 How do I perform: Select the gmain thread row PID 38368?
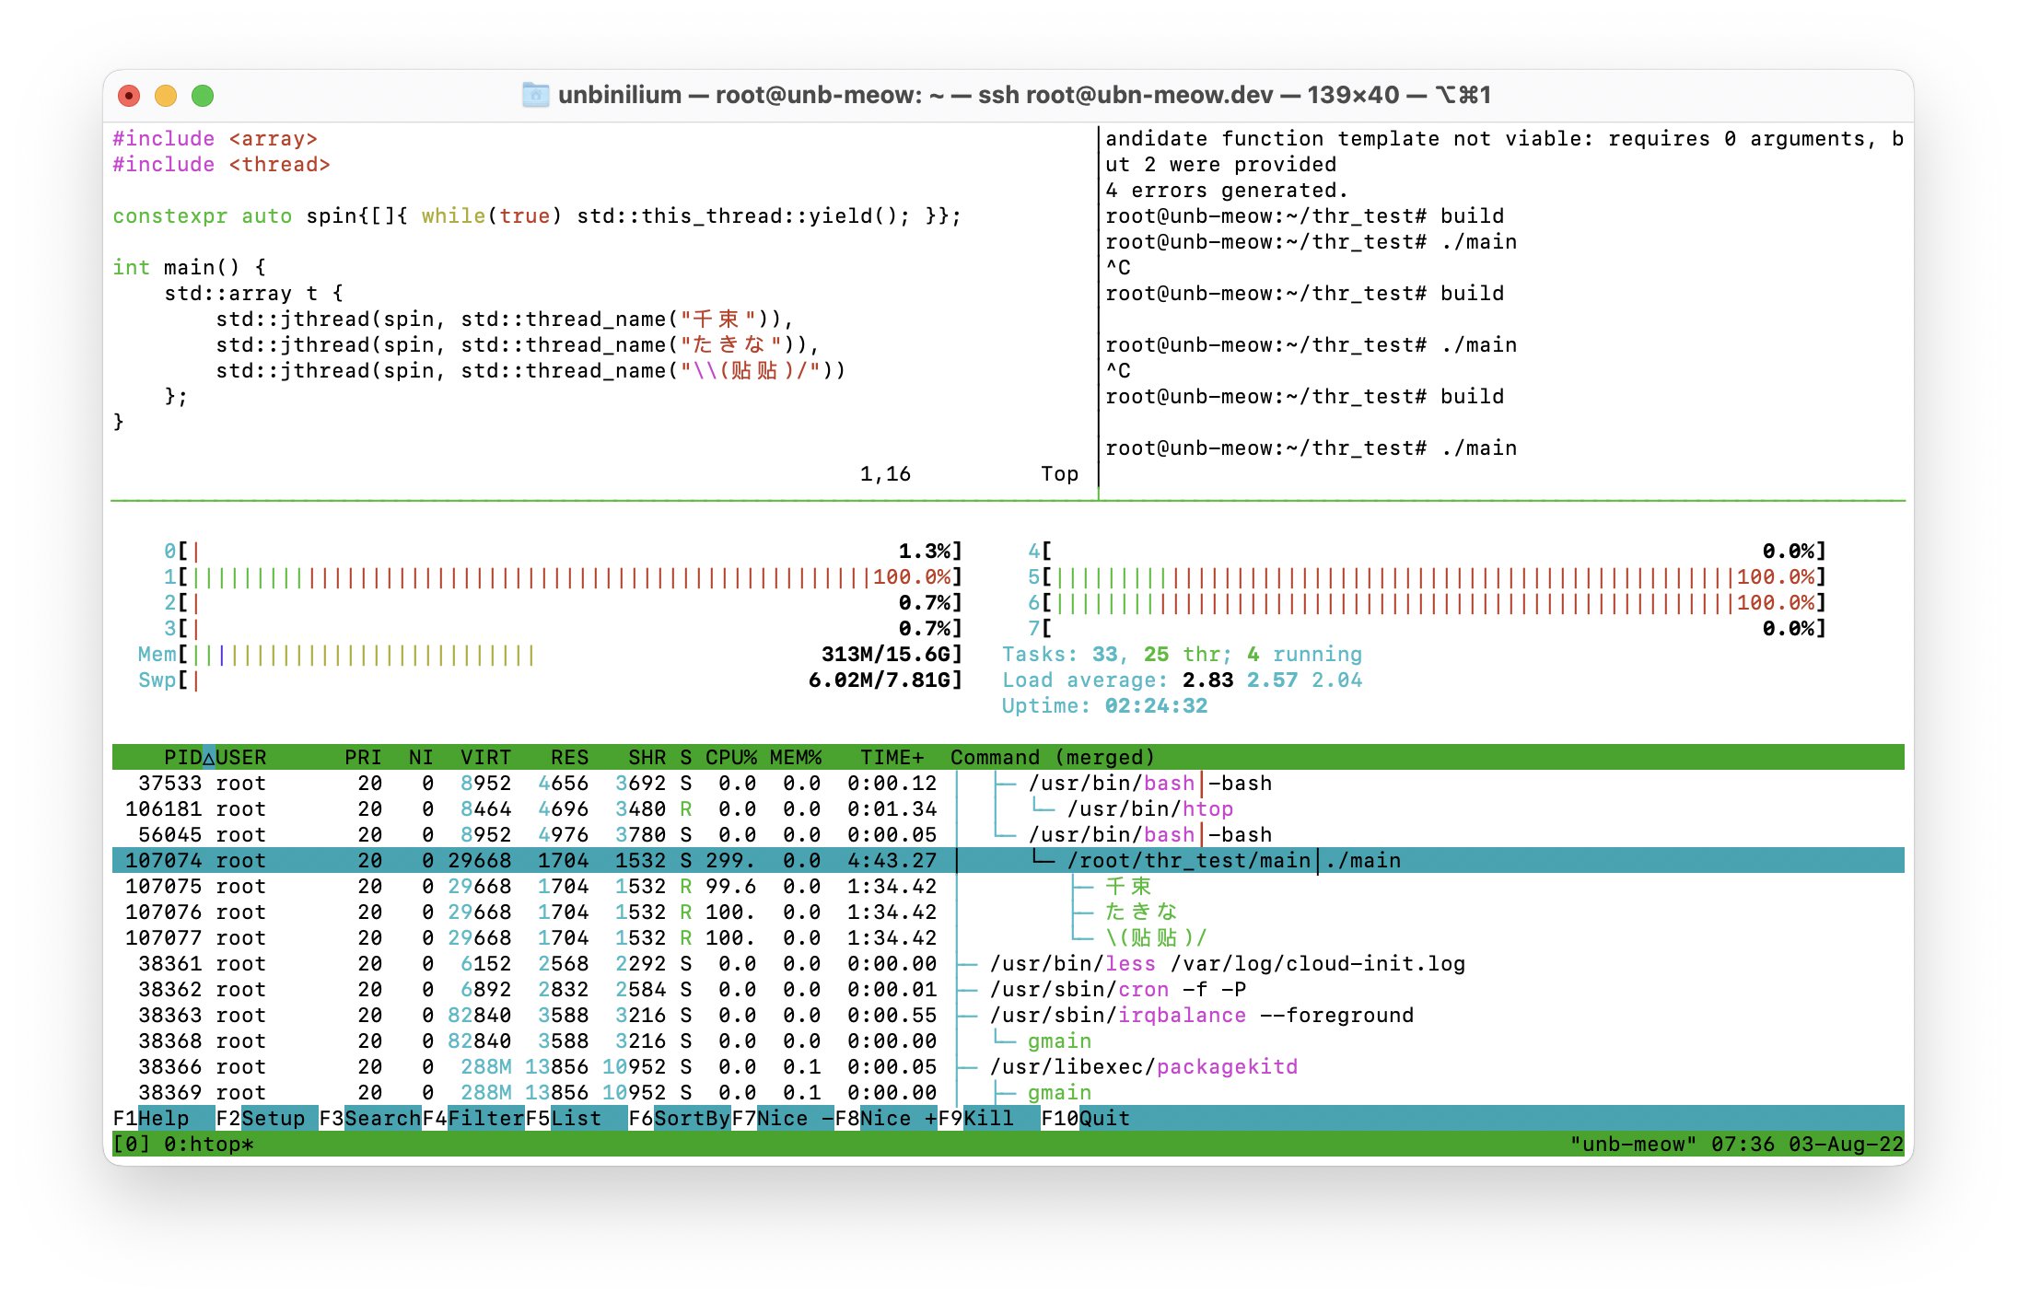point(1008,1040)
